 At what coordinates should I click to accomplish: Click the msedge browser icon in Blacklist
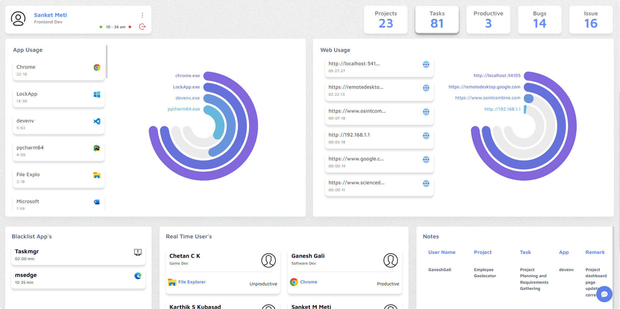tap(138, 276)
